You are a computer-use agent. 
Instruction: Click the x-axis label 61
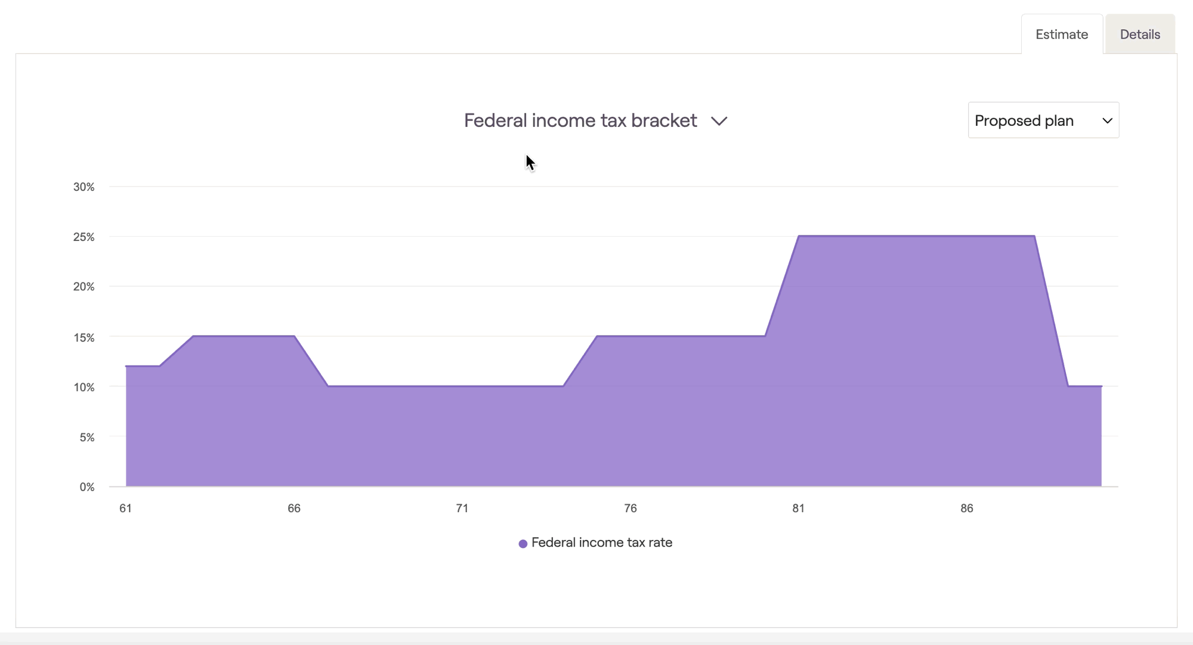(125, 508)
